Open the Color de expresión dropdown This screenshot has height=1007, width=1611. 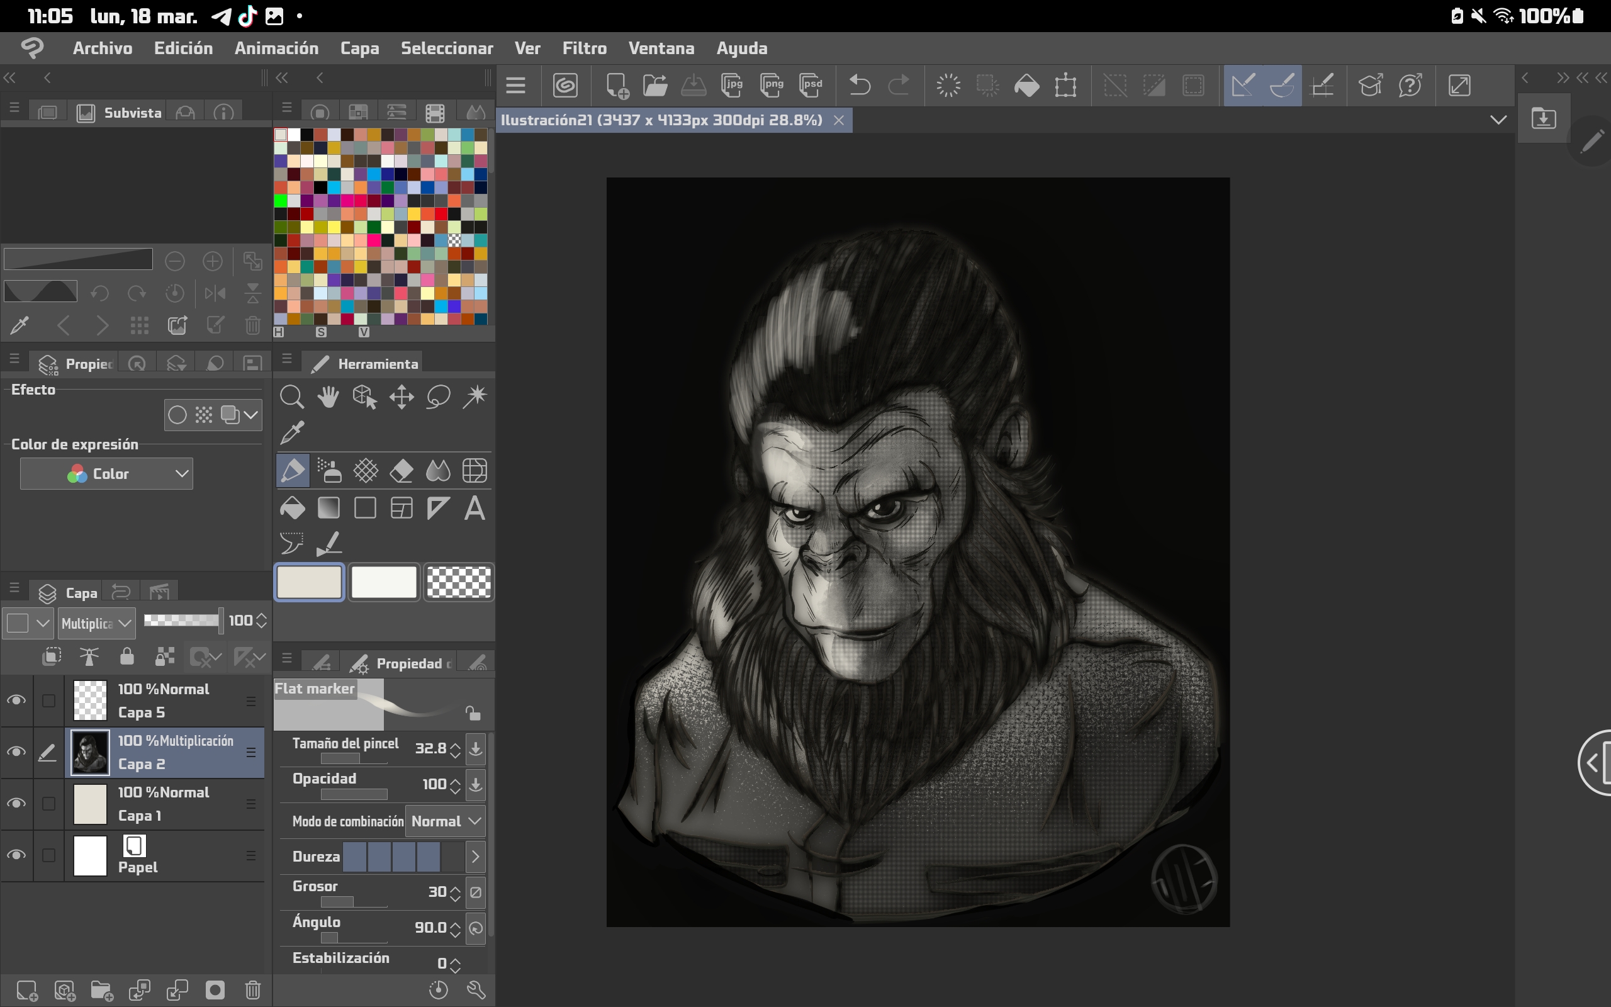[x=106, y=473]
